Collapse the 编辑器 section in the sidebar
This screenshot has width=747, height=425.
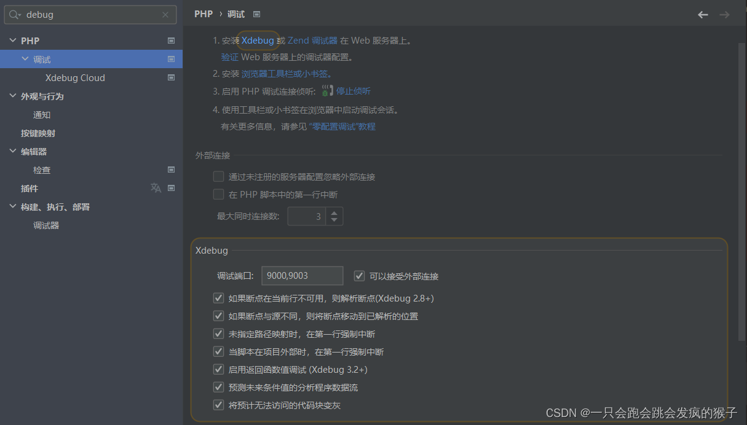13,151
